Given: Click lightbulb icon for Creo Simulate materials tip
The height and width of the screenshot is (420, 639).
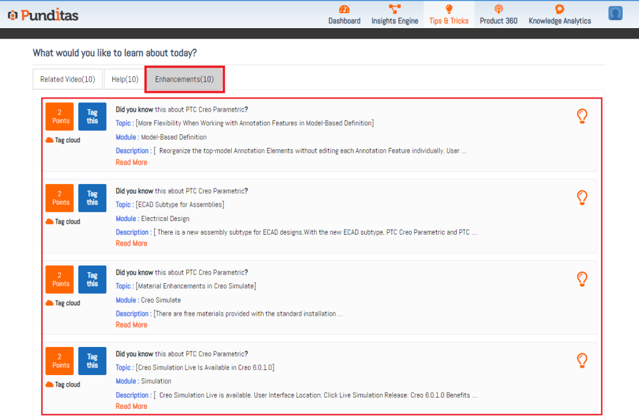Looking at the screenshot, I should [582, 279].
